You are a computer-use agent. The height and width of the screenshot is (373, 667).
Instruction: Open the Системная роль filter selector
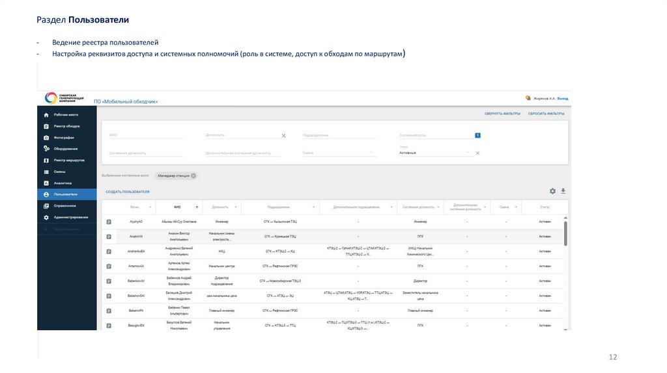(477, 135)
